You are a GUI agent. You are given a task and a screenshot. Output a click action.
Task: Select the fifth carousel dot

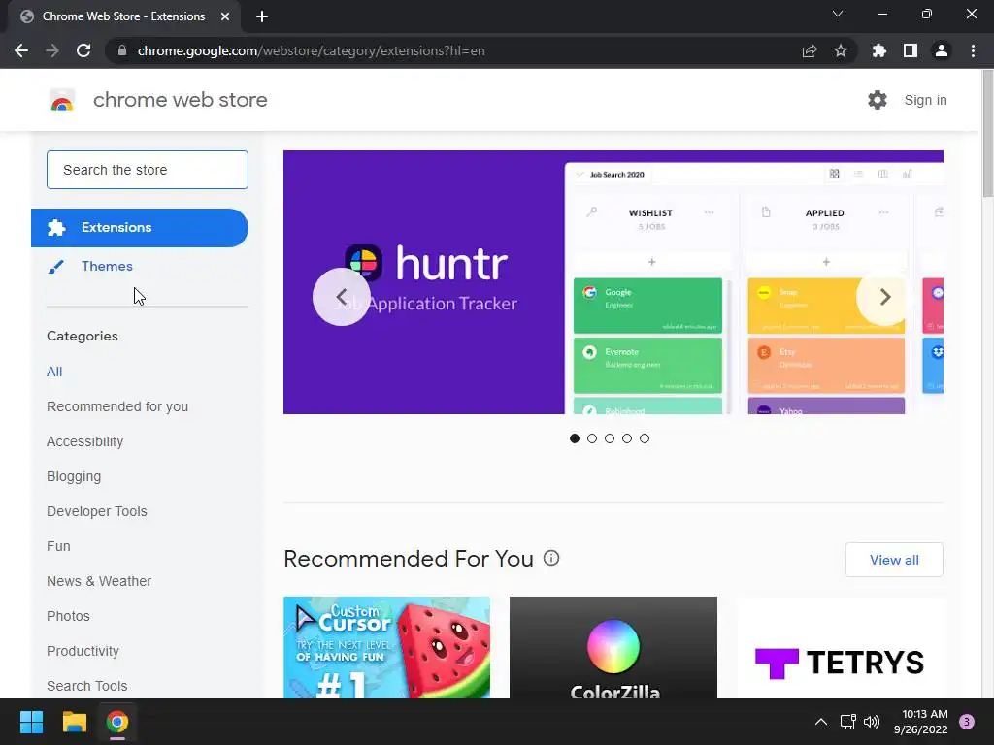pos(645,438)
